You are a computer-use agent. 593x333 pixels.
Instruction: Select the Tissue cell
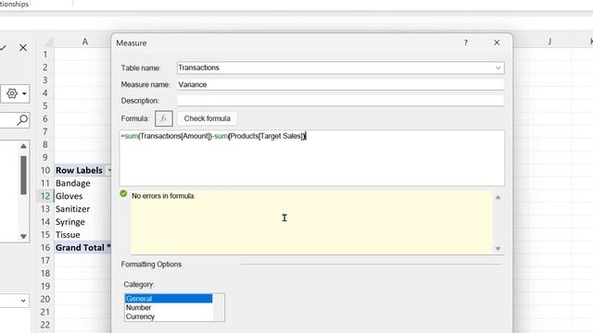[x=82, y=234]
